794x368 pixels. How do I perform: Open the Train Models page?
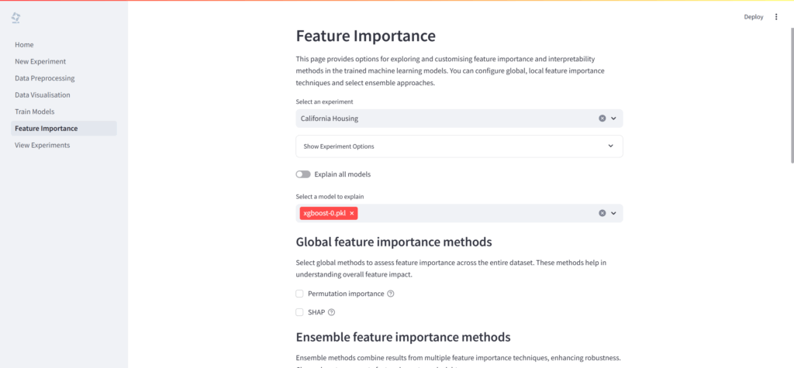coord(34,112)
